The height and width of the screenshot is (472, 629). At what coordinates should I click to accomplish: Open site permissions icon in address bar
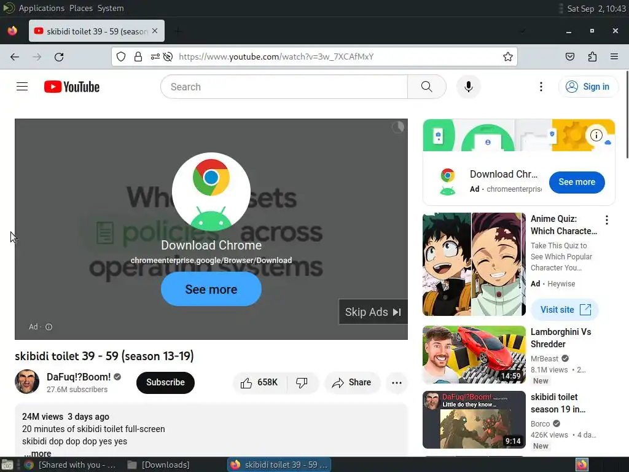click(x=155, y=57)
